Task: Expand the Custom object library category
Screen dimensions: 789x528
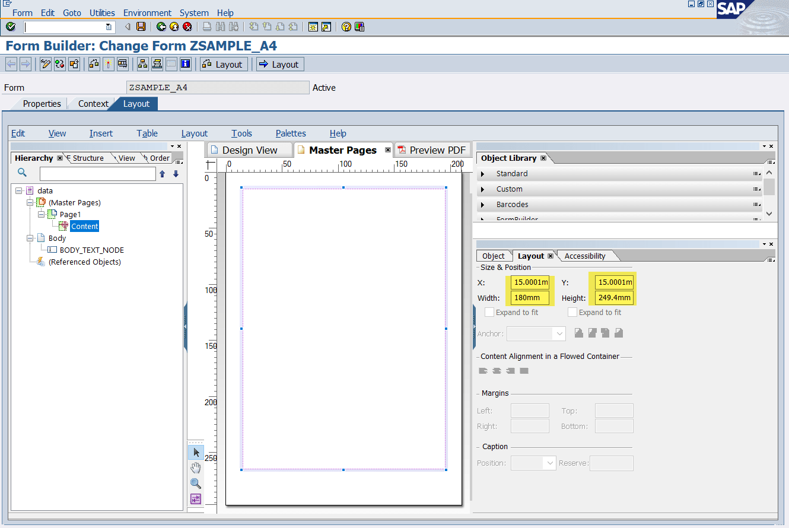Action: [483, 189]
